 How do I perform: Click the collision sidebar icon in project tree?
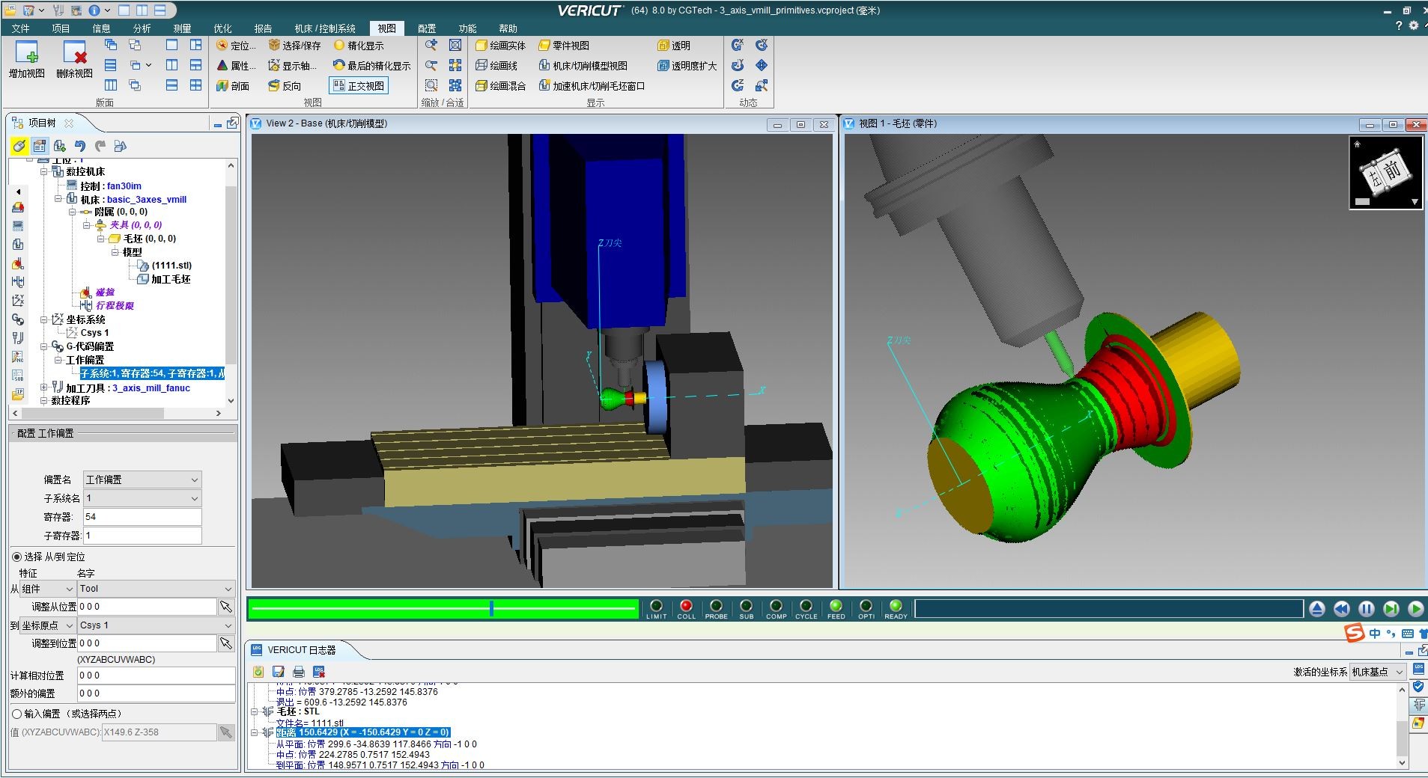pos(18,263)
